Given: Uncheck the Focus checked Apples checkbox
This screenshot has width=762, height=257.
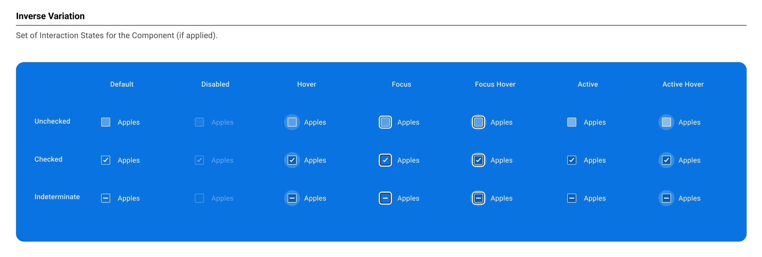Looking at the screenshot, I should click(x=385, y=160).
